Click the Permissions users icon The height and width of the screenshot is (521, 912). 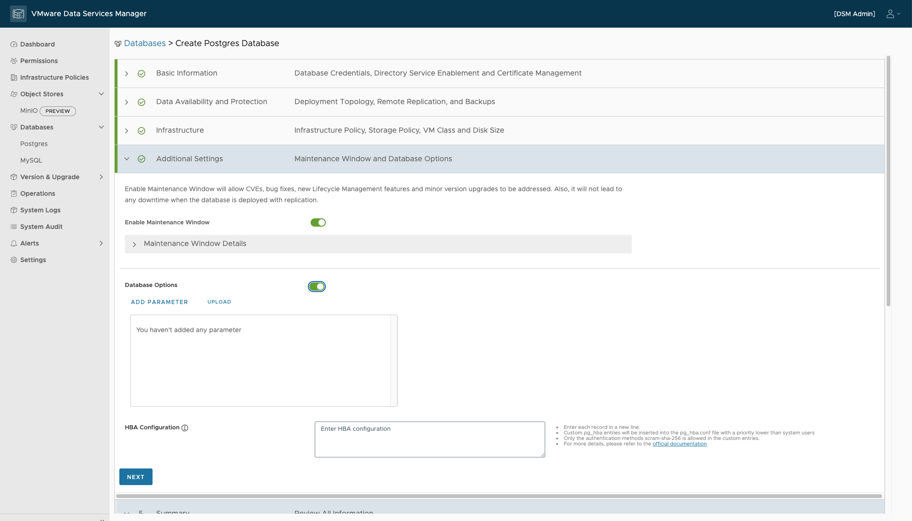[x=14, y=61]
